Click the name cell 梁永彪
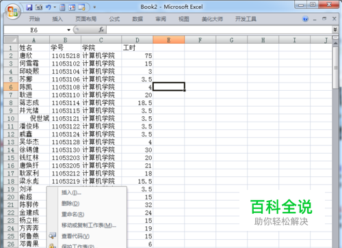This screenshot has width=342, height=248. [x=34, y=181]
